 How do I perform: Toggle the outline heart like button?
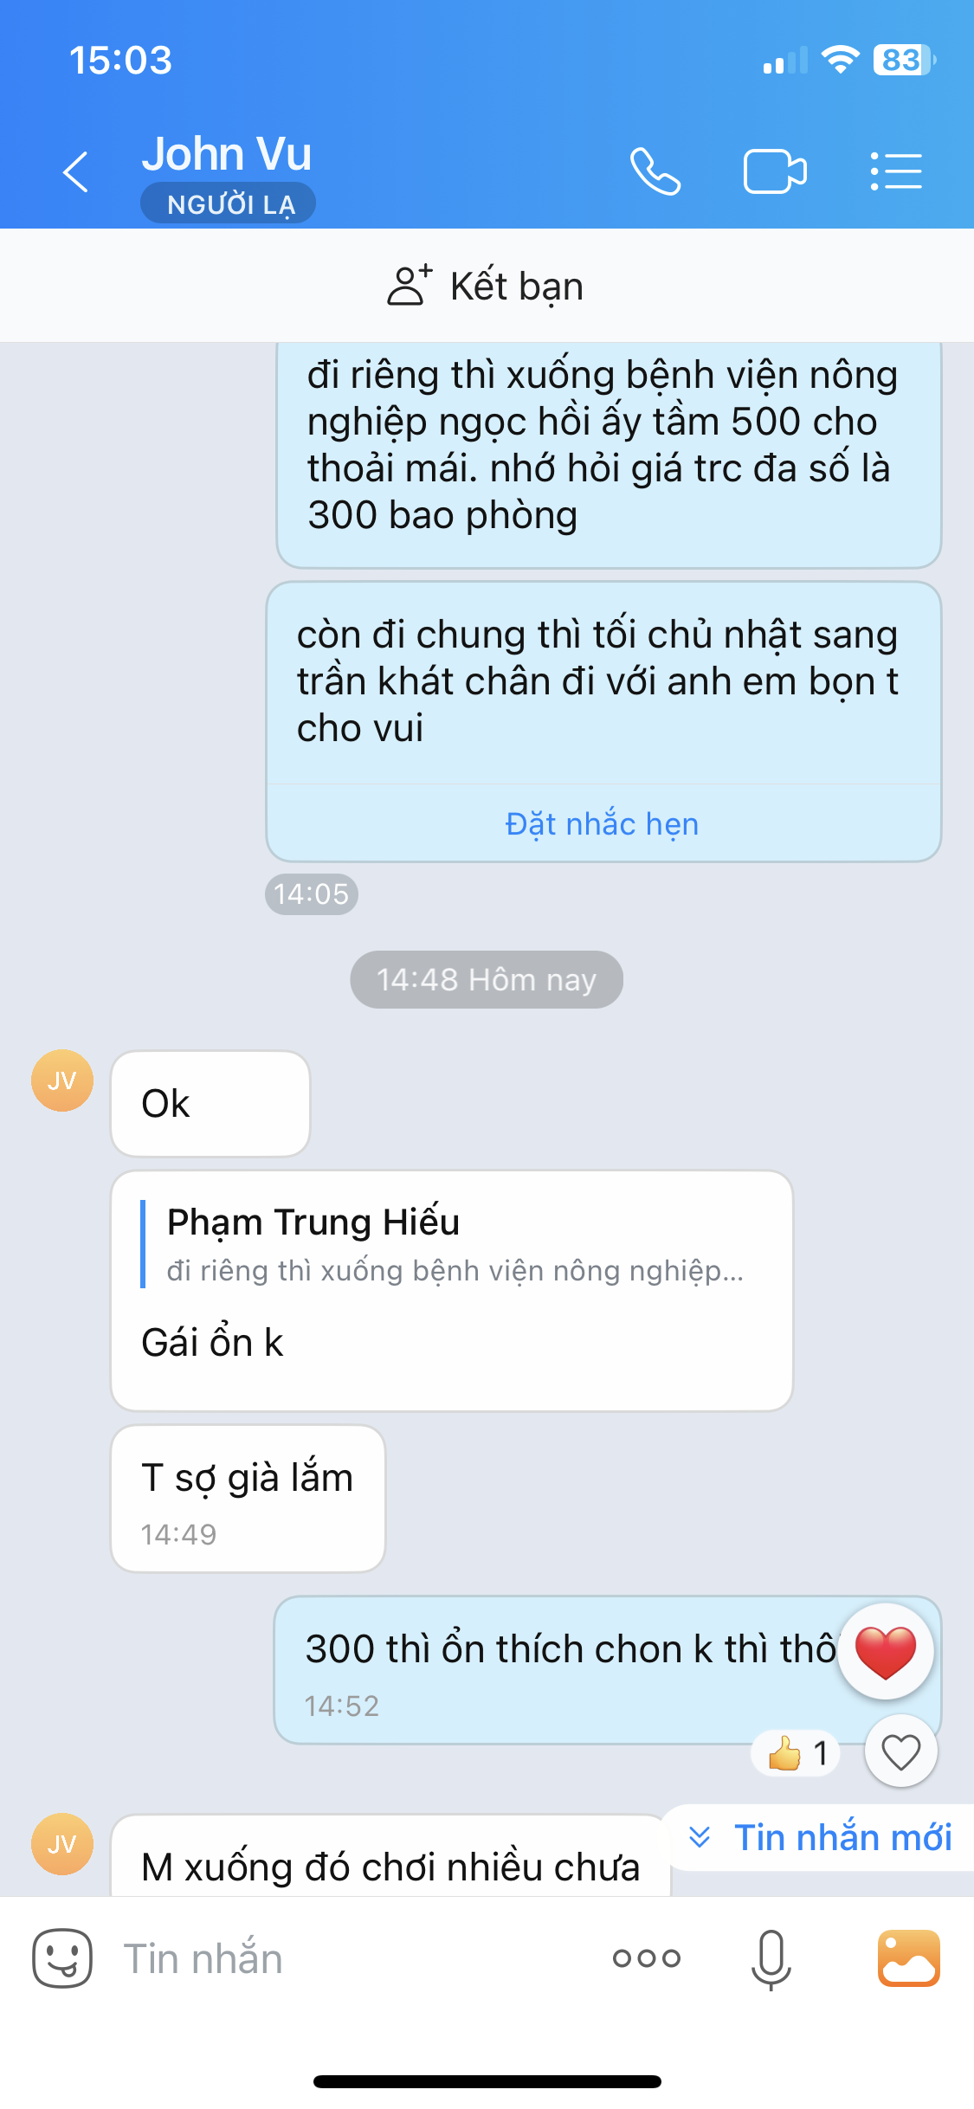tap(900, 1752)
